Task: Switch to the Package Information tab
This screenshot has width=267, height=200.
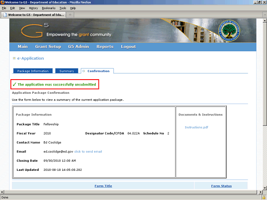Action: coord(33,71)
